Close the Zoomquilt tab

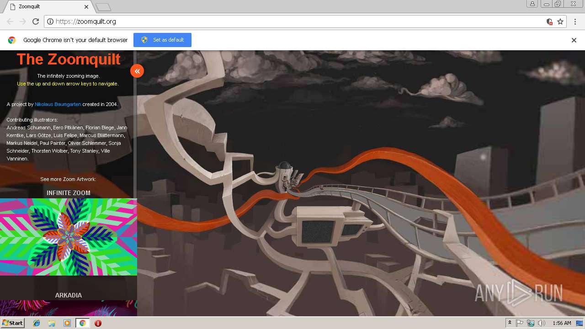86,7
